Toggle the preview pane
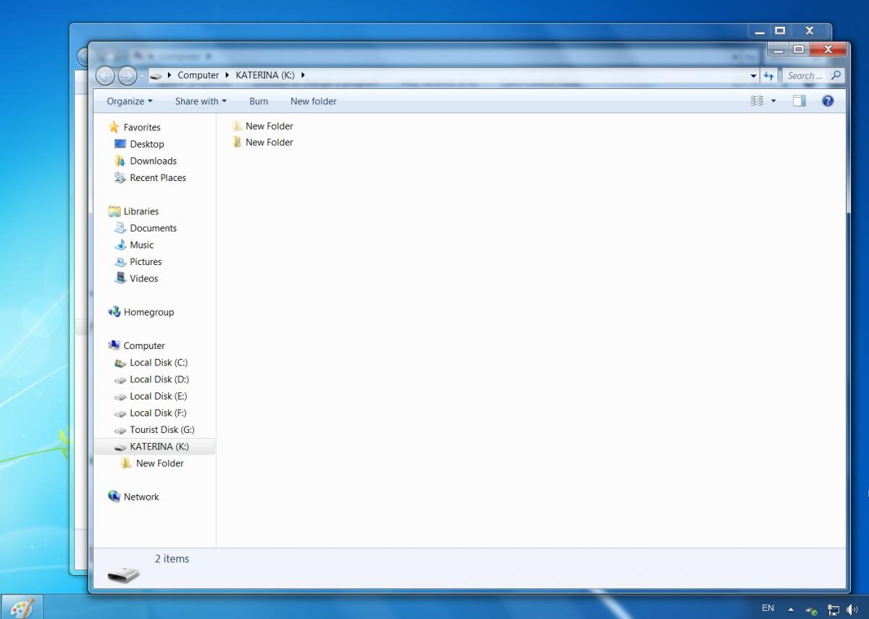The width and height of the screenshot is (869, 619). pyautogui.click(x=799, y=101)
